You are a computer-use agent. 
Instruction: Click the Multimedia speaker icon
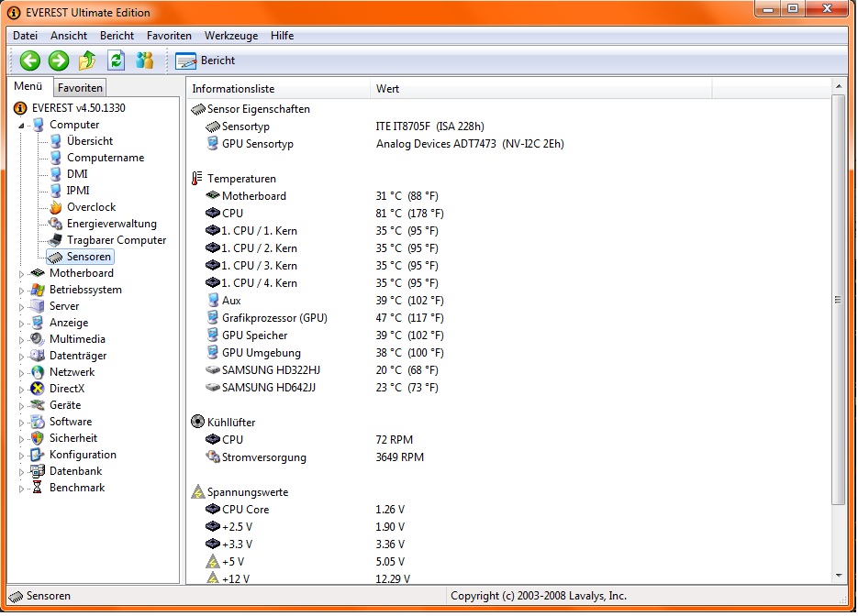[x=38, y=339]
